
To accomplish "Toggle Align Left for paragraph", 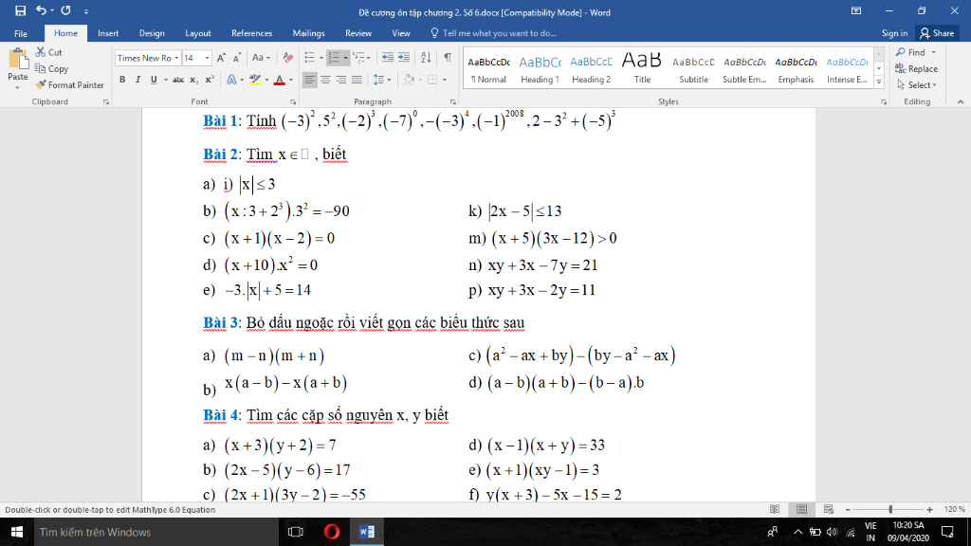I will [310, 80].
